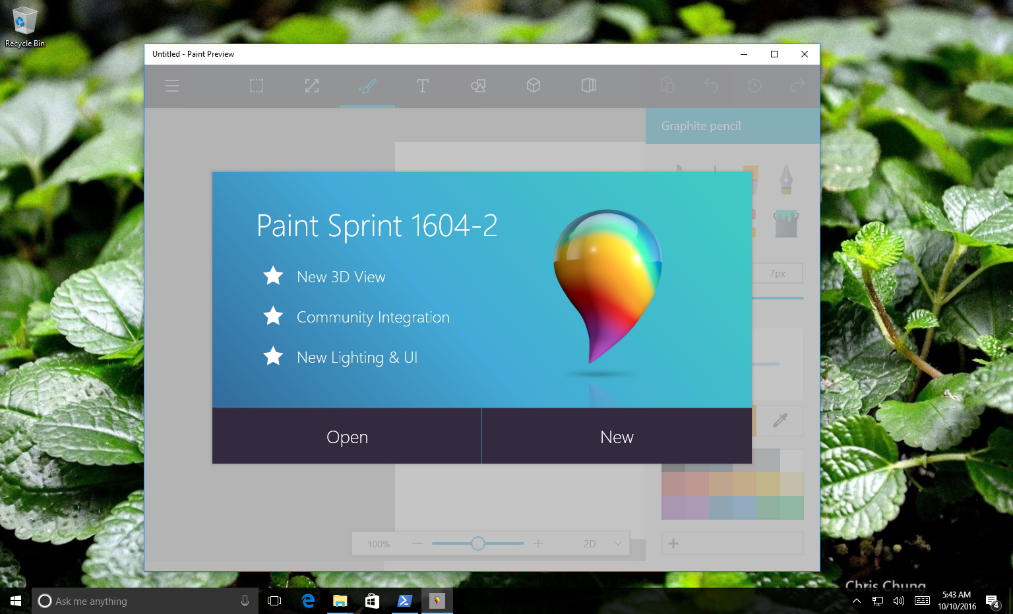Click Open in the welcome dialog
This screenshot has height=614, width=1013.
tap(347, 437)
